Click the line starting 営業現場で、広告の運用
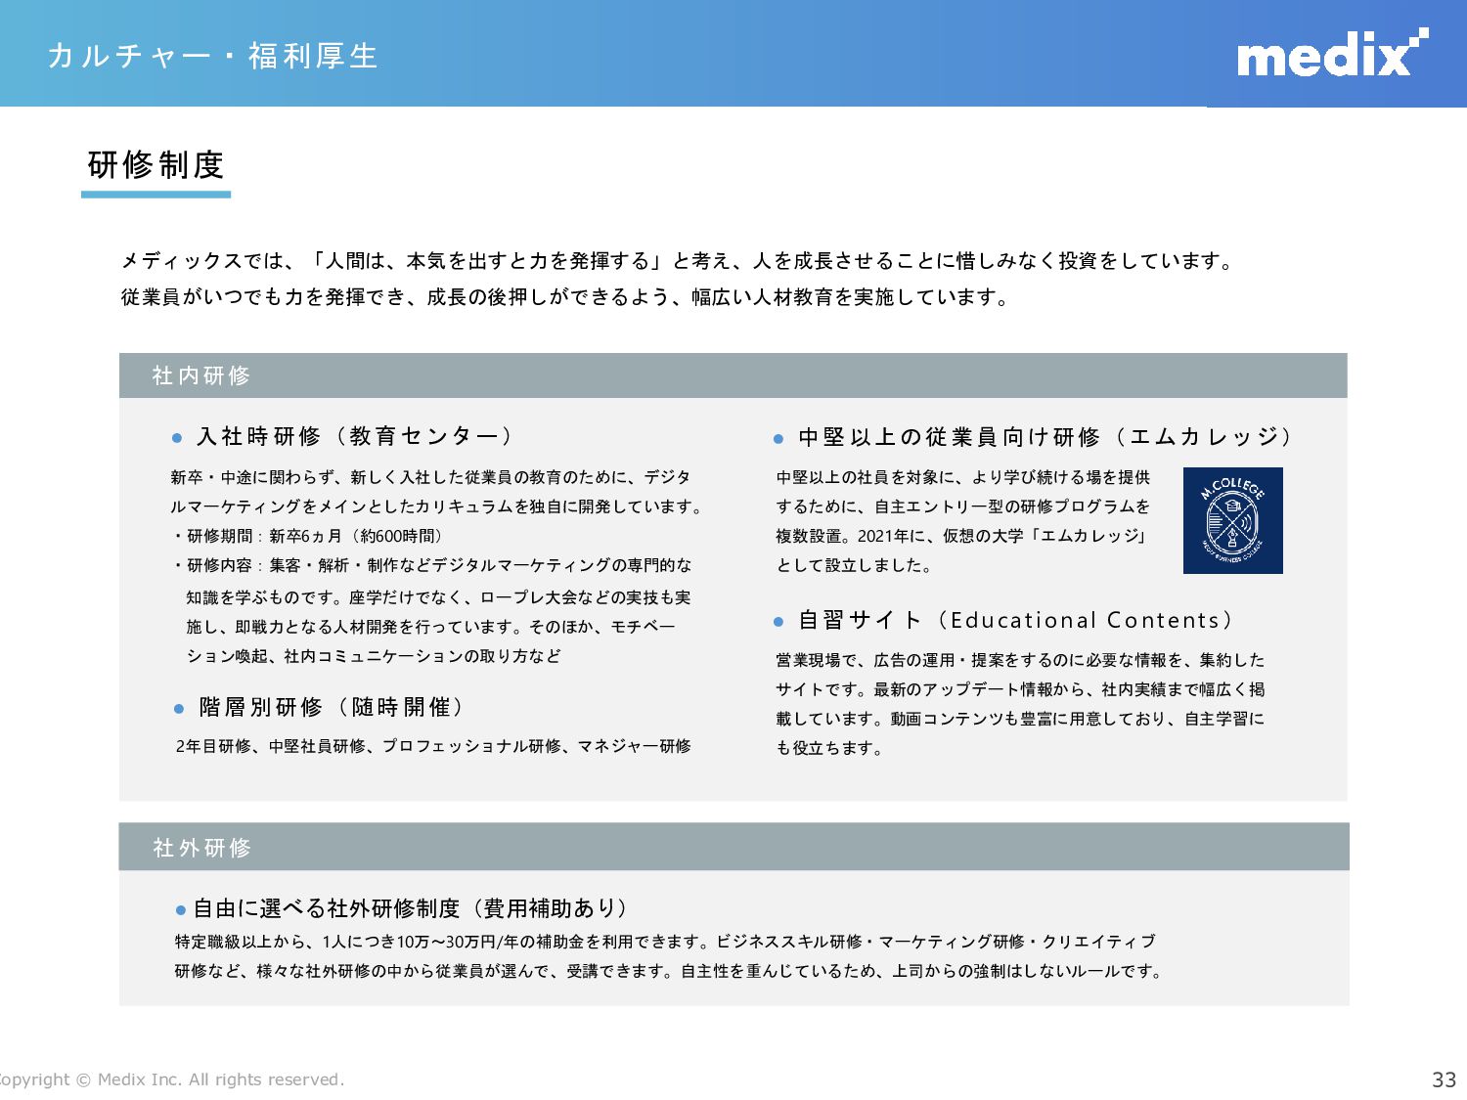1467x1100 pixels. point(1020,660)
